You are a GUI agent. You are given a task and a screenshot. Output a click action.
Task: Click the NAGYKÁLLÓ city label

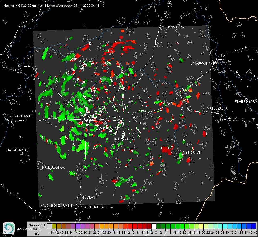[125, 139]
